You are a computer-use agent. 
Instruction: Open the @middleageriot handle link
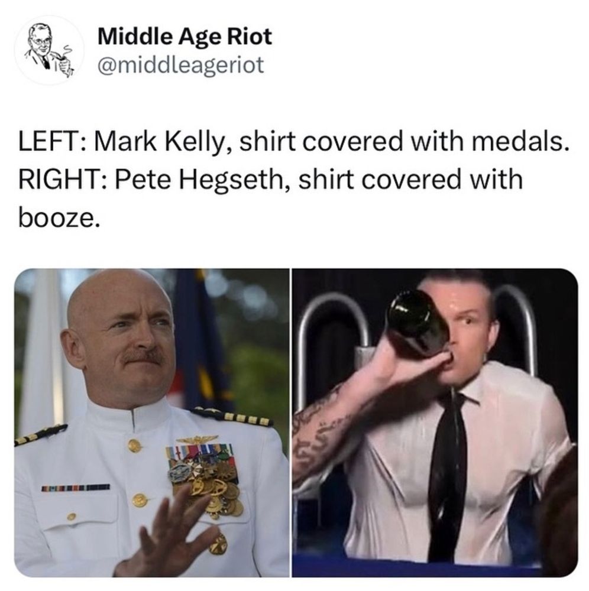click(181, 65)
